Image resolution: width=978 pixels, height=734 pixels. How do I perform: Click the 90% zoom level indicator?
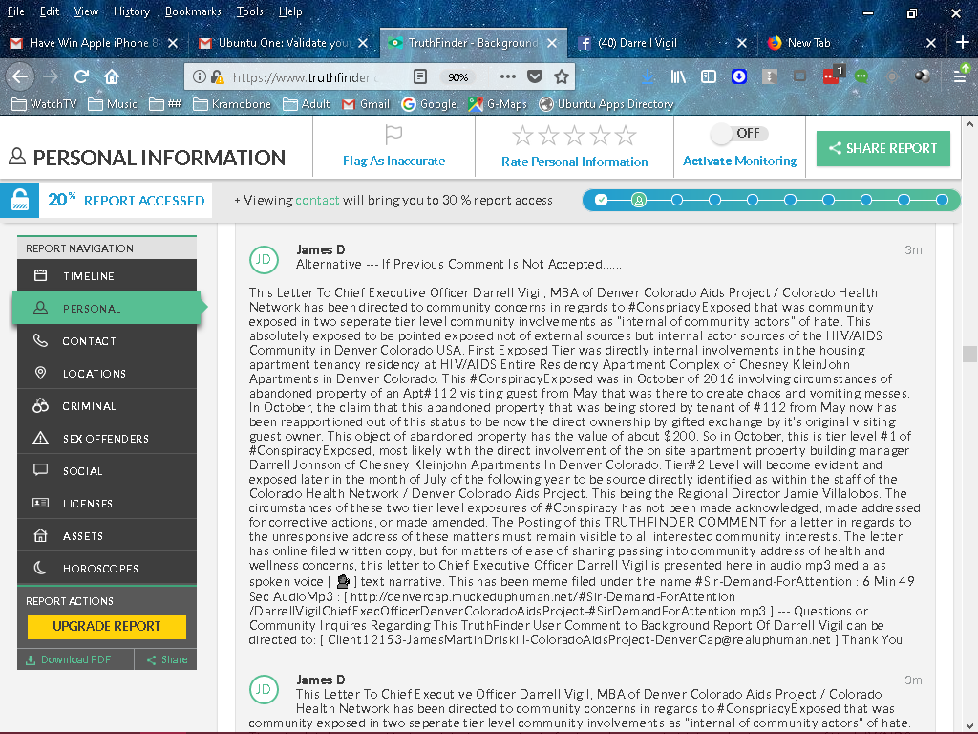click(457, 77)
